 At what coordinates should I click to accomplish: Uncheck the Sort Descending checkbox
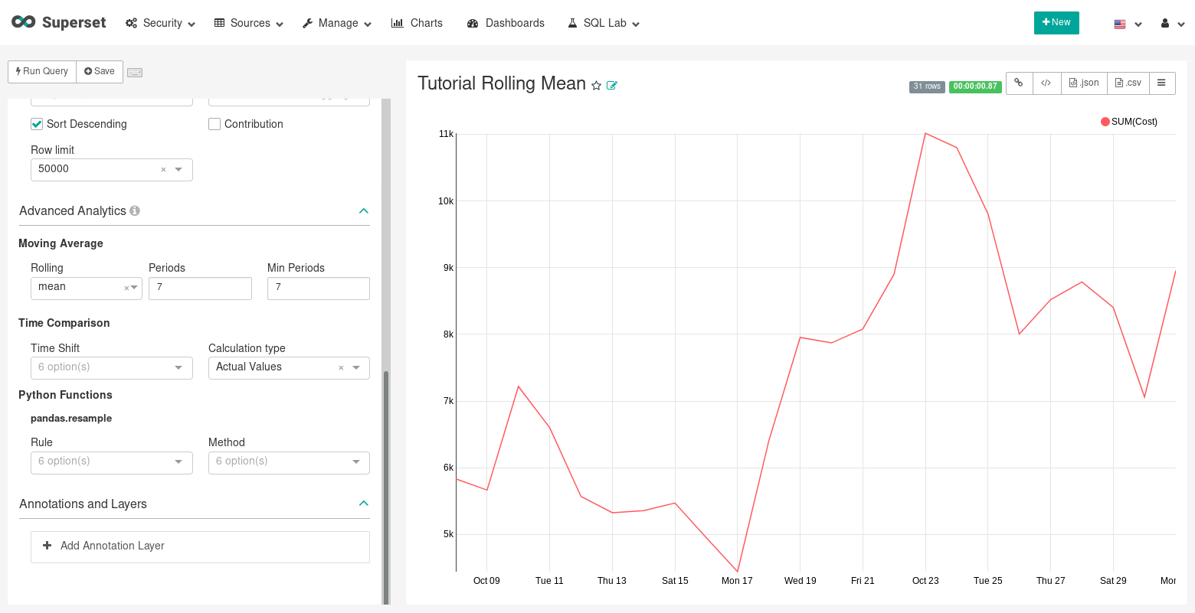coord(37,124)
